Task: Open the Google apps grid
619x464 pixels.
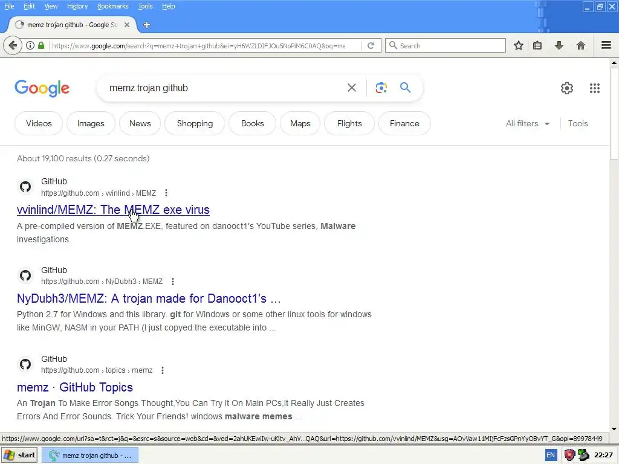Action: point(595,88)
